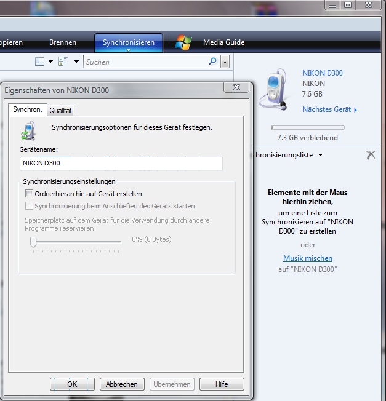386x401 pixels.
Task: Open Hilfe for the properties dialog
Action: pos(222,384)
